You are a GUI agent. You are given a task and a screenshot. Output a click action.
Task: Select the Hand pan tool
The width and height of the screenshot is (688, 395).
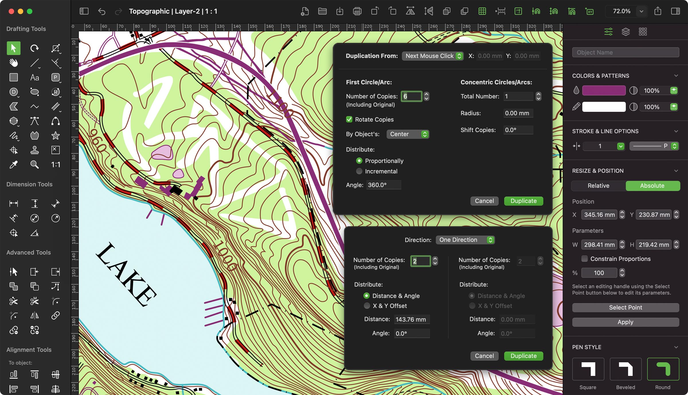pyautogui.click(x=13, y=63)
